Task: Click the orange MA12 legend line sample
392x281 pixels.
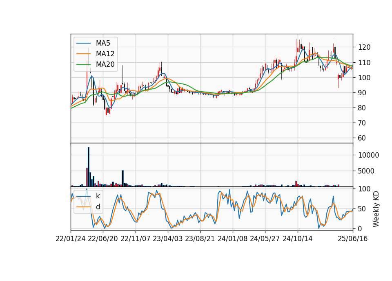Action: (83, 54)
